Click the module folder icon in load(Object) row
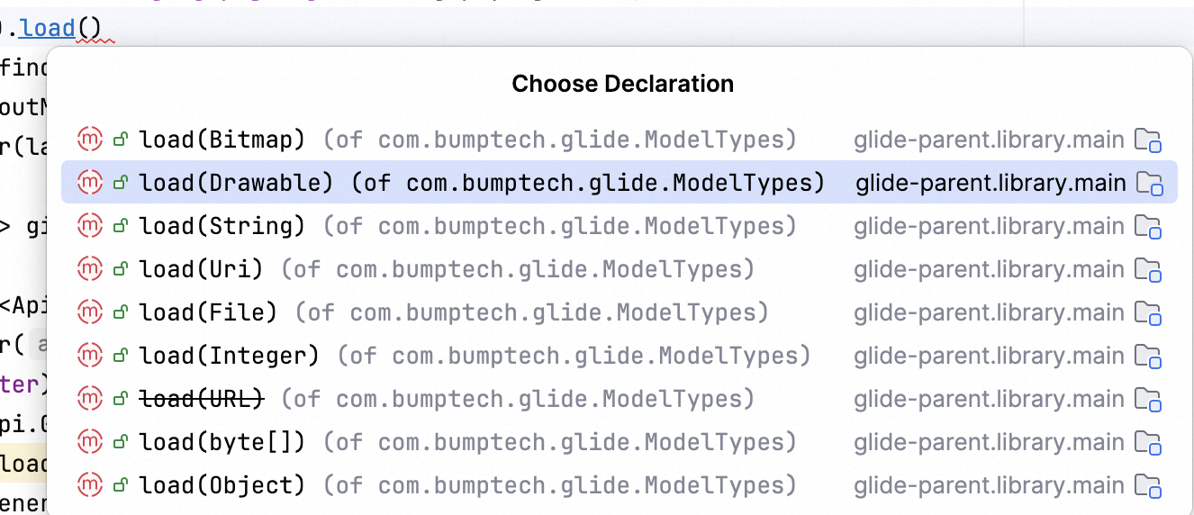The width and height of the screenshot is (1194, 515). click(1148, 486)
